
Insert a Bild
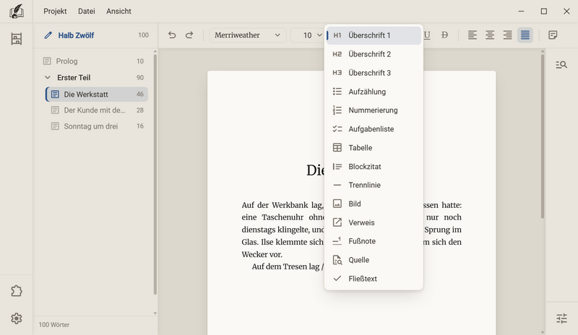pos(374,204)
